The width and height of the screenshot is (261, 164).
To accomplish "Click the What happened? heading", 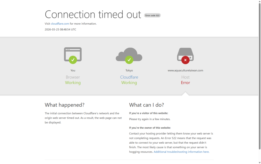I will coord(64,105).
